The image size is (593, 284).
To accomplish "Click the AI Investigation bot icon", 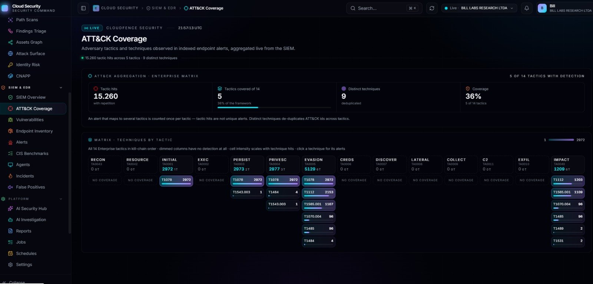I will click(x=10, y=220).
